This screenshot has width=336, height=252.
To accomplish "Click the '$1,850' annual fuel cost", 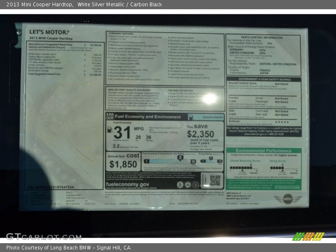I will pyautogui.click(x=123, y=164).
